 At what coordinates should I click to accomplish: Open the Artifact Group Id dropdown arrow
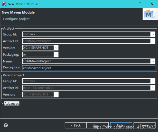[153, 34]
